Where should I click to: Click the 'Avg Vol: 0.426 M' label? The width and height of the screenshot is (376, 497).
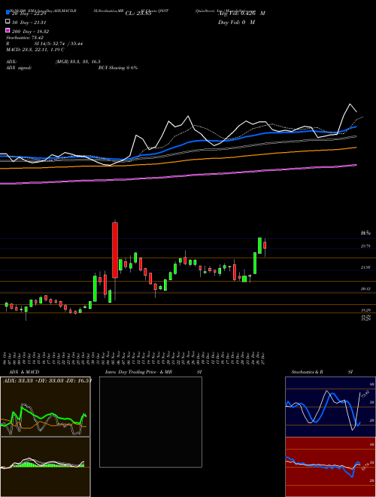click(241, 14)
